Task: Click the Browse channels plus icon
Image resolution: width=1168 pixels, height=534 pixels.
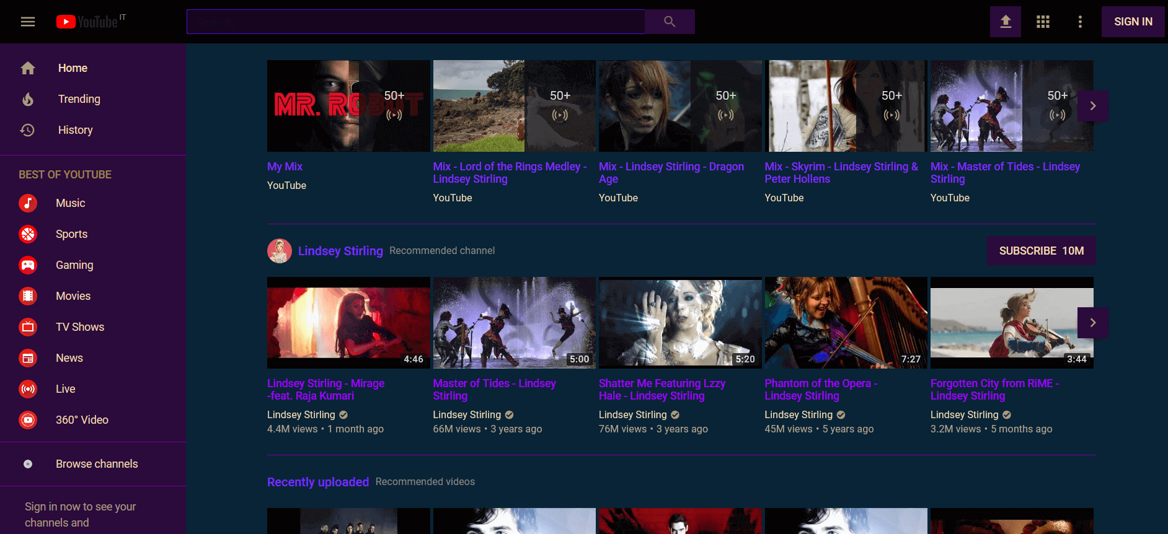Action: pos(28,464)
